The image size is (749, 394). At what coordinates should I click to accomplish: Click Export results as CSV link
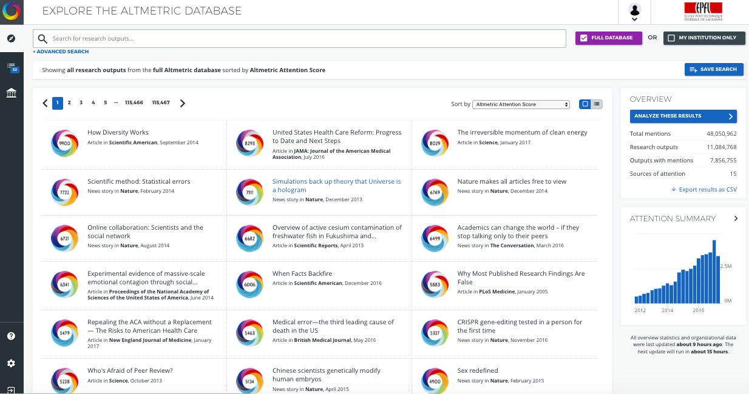tap(704, 190)
